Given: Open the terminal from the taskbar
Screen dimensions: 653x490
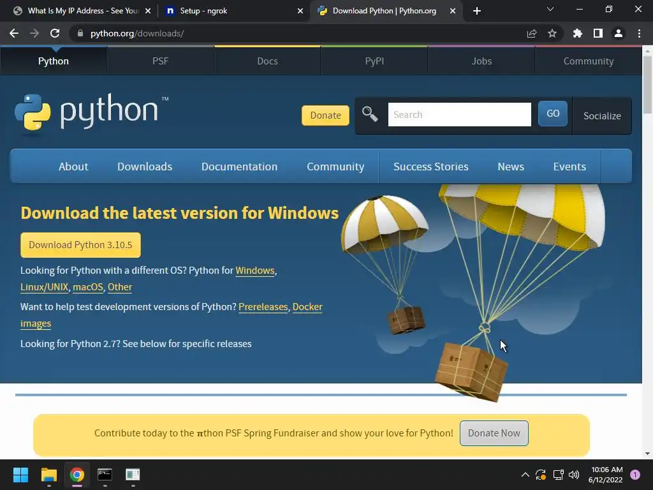Looking at the screenshot, I should pyautogui.click(x=105, y=475).
